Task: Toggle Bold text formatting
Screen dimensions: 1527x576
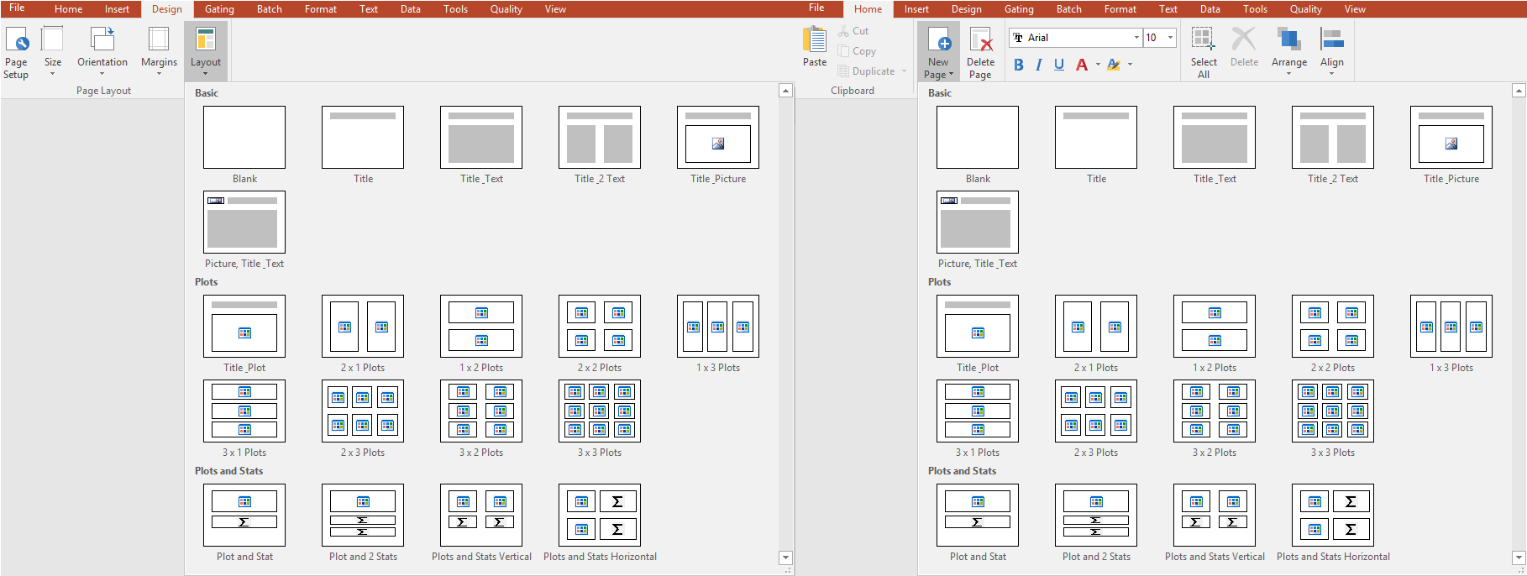Action: [x=1018, y=65]
